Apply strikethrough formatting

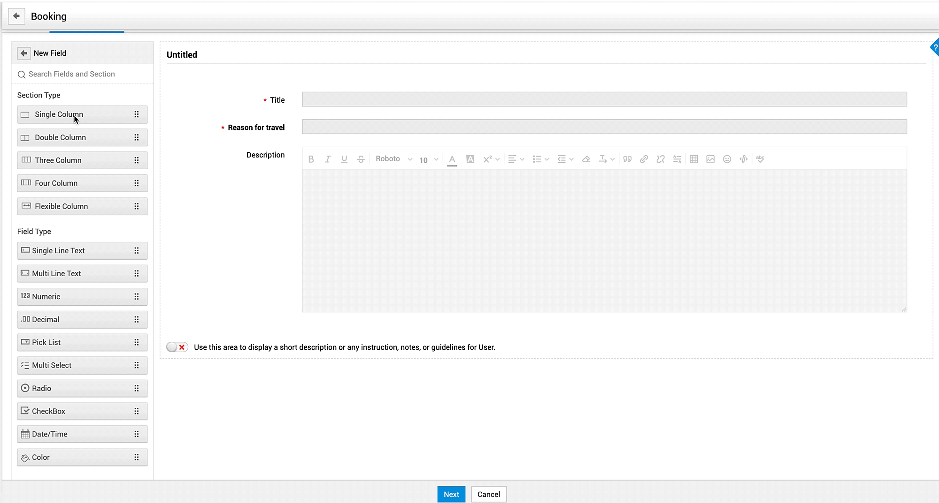pyautogui.click(x=361, y=159)
